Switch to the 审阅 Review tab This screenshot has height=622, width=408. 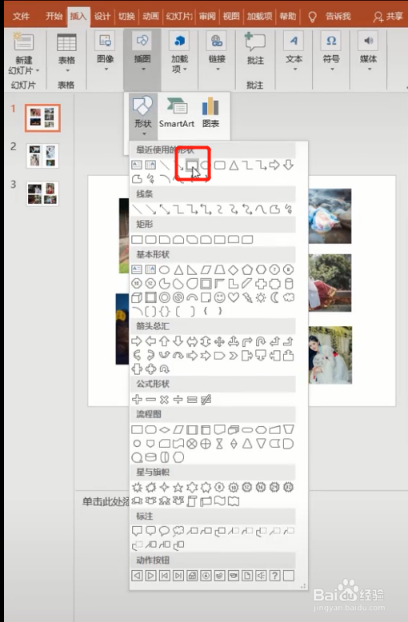coord(207,16)
